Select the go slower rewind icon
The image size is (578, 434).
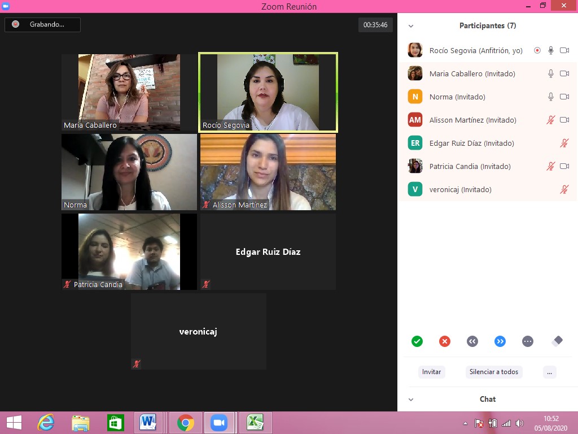pyautogui.click(x=472, y=341)
